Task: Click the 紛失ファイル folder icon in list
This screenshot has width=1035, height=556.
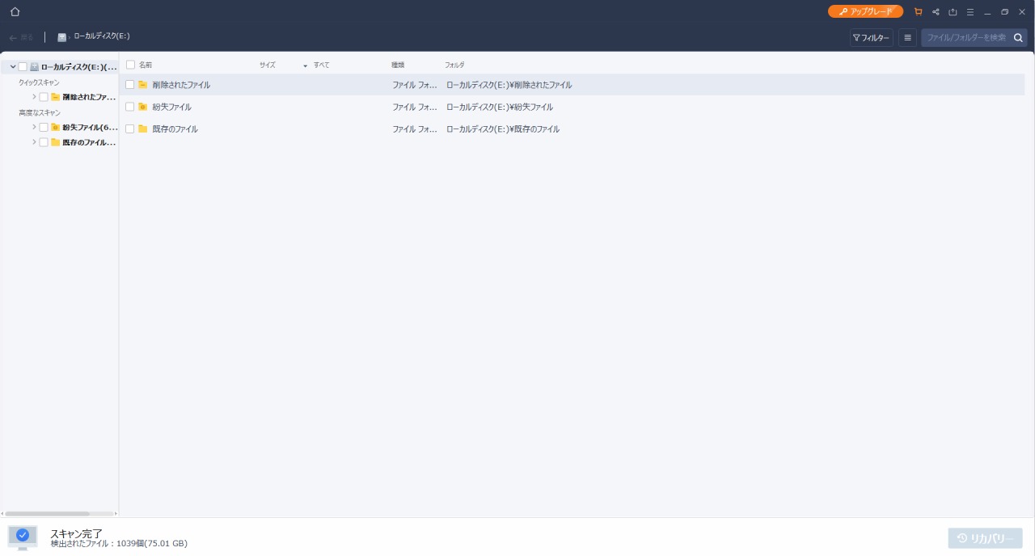Action: click(142, 107)
